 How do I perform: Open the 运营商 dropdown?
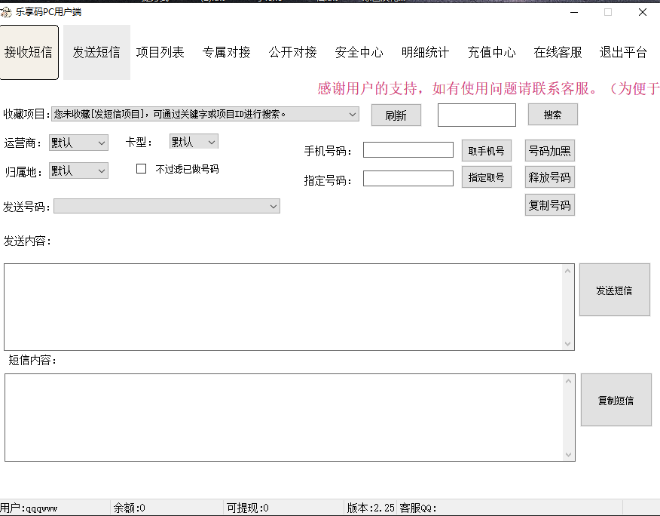pos(78,143)
